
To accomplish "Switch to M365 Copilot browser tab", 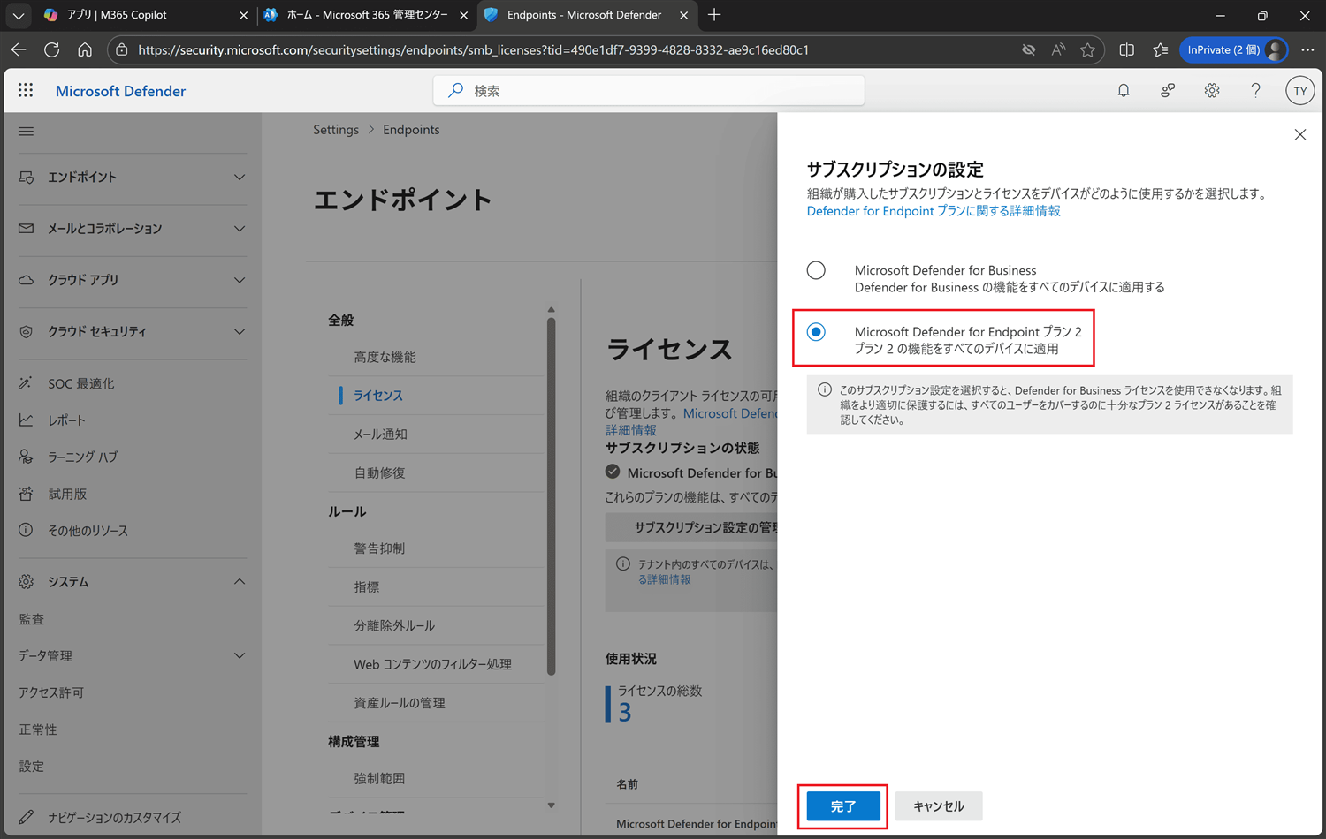I will point(146,15).
